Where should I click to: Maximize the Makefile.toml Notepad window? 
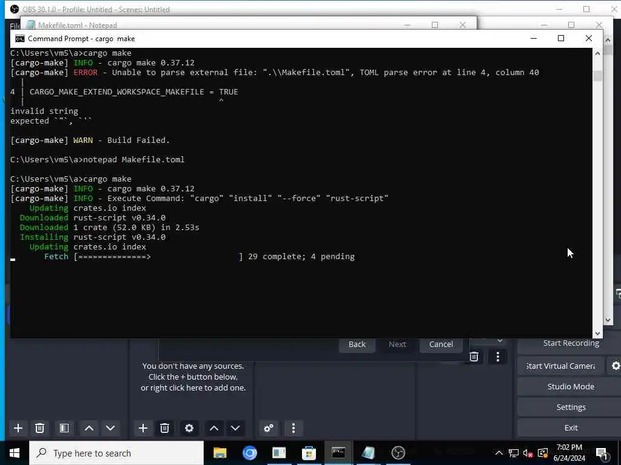tap(435, 25)
